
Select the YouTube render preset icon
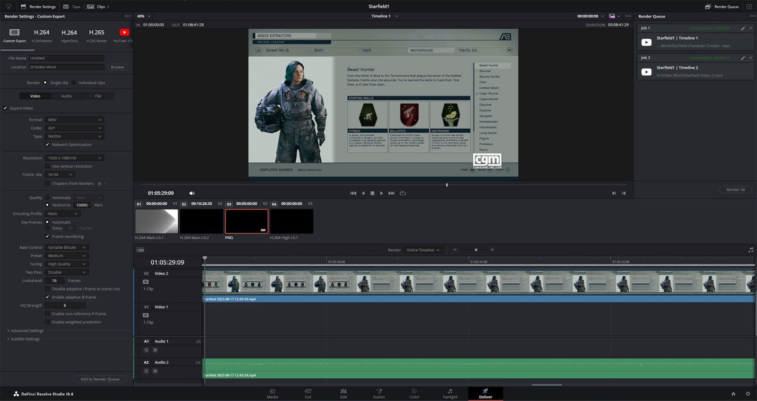pos(124,33)
